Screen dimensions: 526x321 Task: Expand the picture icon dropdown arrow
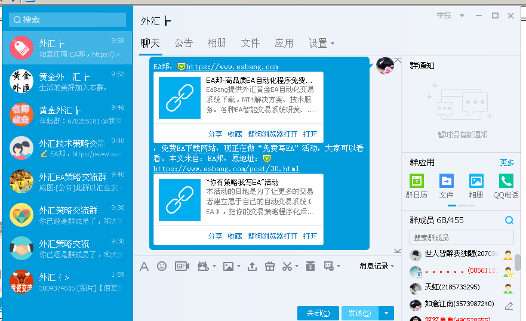coord(238,266)
